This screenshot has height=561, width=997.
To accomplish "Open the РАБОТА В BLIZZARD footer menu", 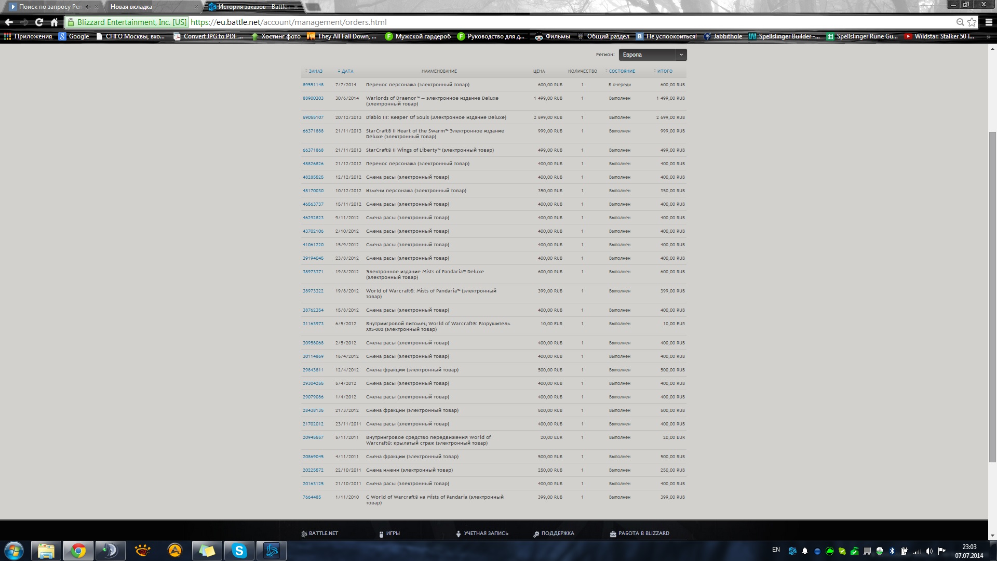I will [x=640, y=533].
